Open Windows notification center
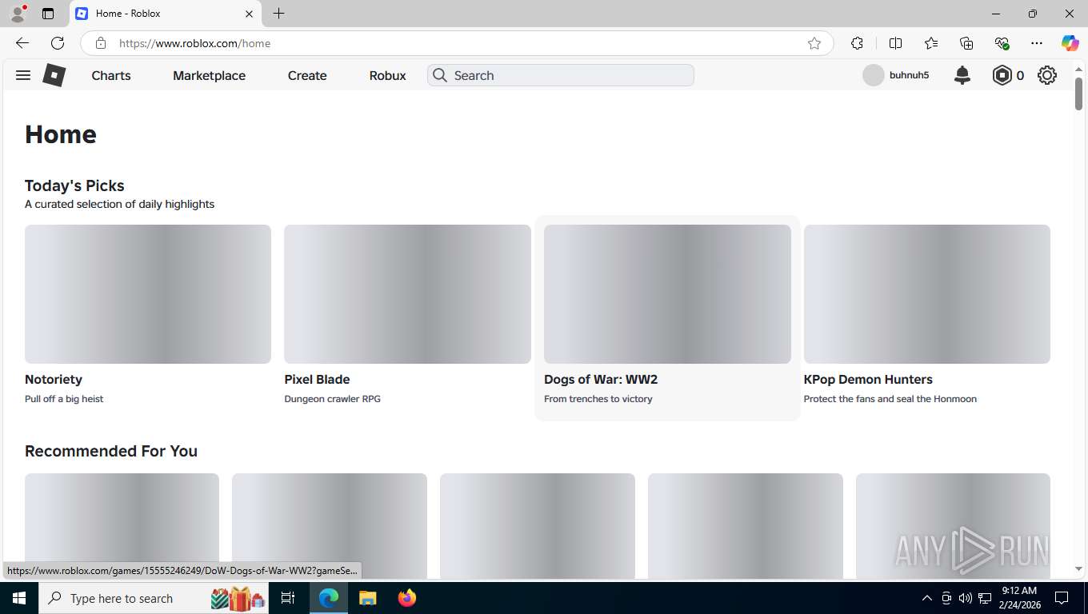The width and height of the screenshot is (1088, 614). [x=1062, y=598]
